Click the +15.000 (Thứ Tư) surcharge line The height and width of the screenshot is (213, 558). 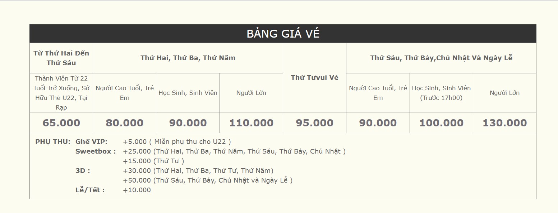point(153,161)
